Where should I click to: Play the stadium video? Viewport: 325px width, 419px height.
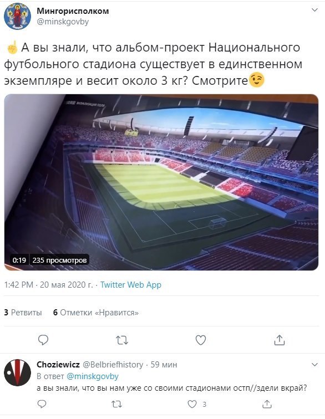pyautogui.click(x=161, y=182)
